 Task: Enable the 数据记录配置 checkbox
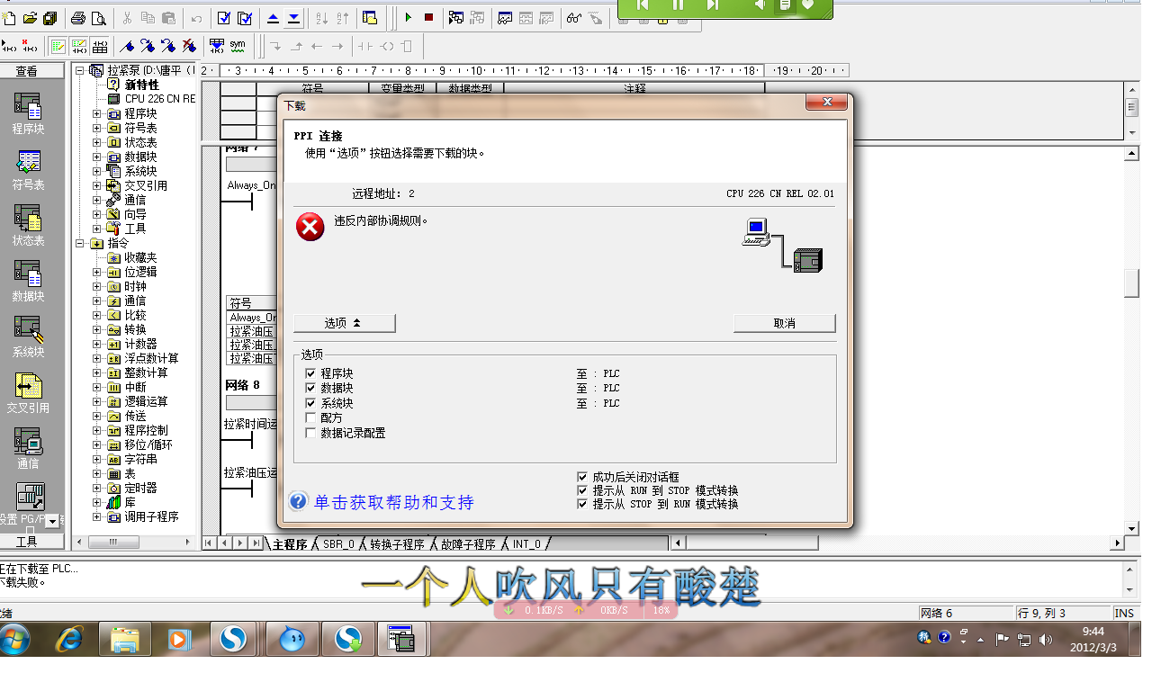click(x=311, y=433)
